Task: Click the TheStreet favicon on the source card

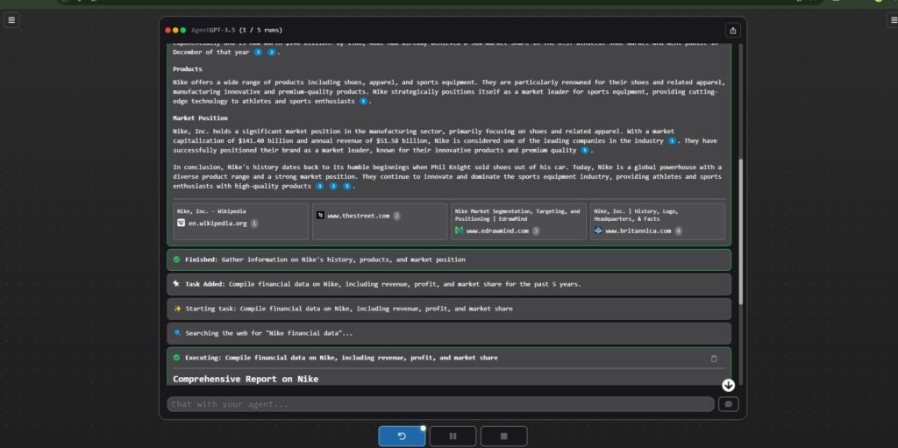Action: click(x=320, y=216)
